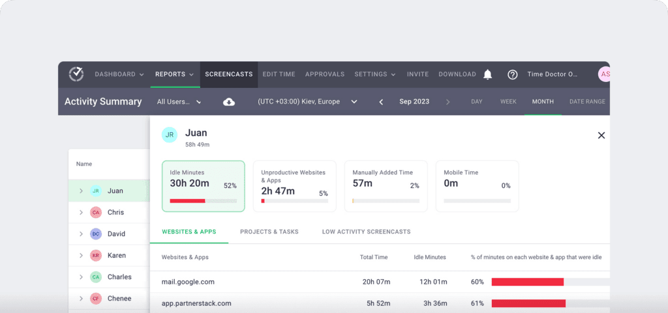
Task: Open the timezone Kiev dropdown
Action: (x=307, y=102)
